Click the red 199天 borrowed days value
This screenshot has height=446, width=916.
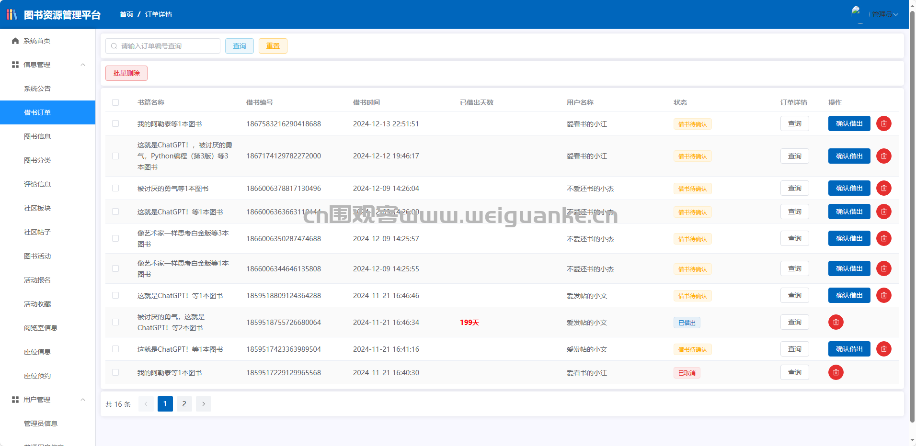click(x=469, y=323)
